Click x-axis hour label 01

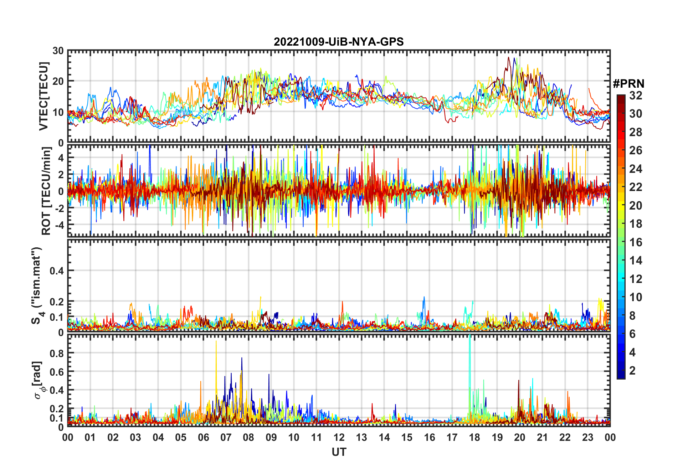(x=90, y=437)
